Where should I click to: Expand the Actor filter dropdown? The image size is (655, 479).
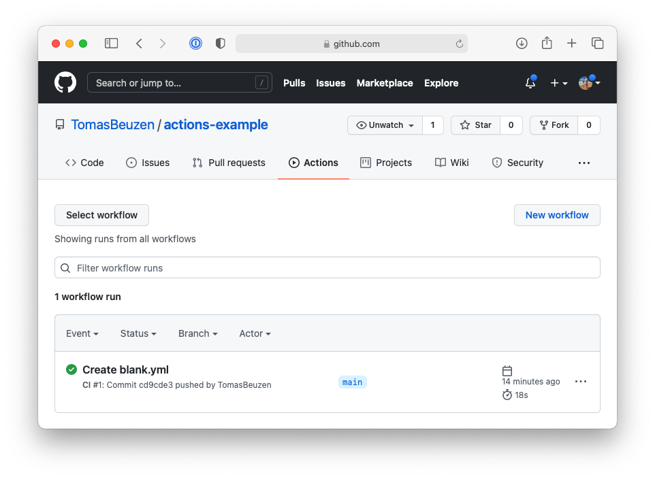pyautogui.click(x=255, y=333)
